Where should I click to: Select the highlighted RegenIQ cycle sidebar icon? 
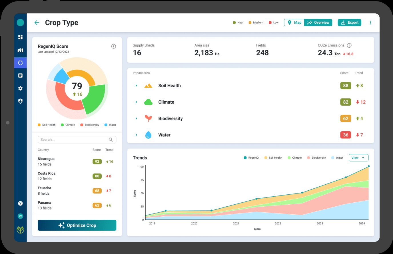coord(20,63)
